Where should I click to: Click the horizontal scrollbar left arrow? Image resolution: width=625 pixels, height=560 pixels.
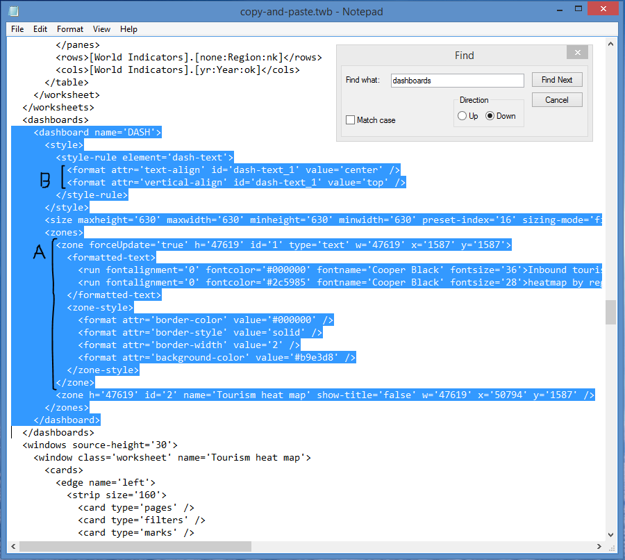coord(14,546)
